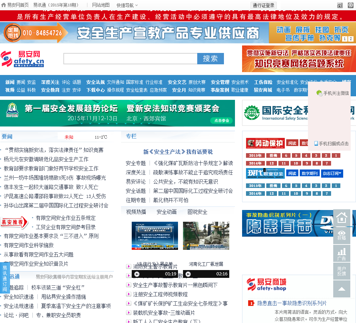The image size is (356, 323).
Task: Open 事故案例 in the navigation bar
Action: tap(220, 90)
